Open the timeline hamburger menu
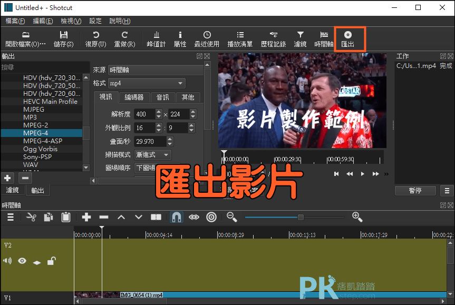Viewport: 455px width, 305px height. pos(11,217)
